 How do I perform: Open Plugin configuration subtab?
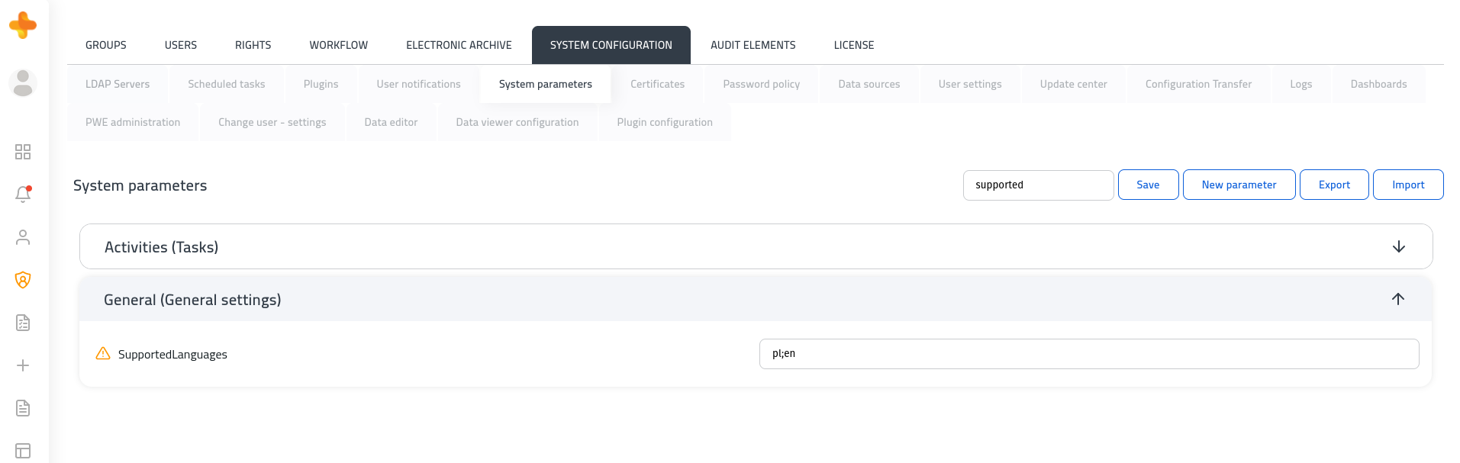665,122
